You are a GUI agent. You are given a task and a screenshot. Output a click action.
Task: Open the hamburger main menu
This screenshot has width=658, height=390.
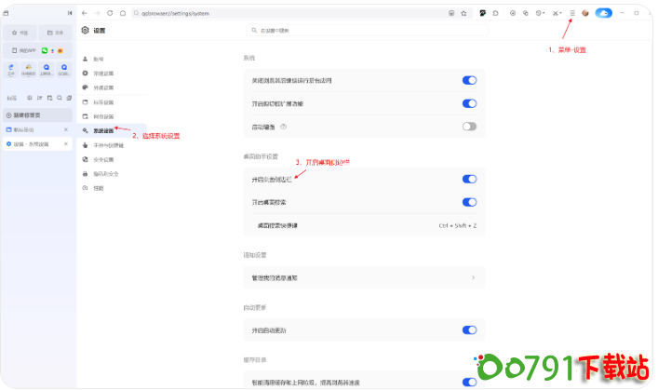click(x=572, y=13)
